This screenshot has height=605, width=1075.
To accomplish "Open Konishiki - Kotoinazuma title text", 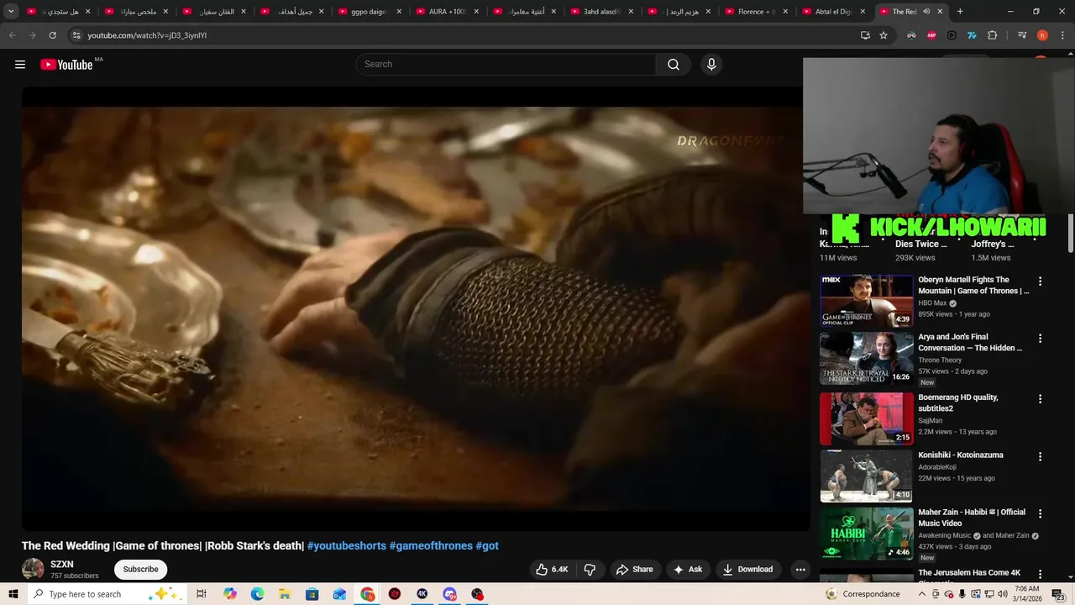I will tap(960, 455).
